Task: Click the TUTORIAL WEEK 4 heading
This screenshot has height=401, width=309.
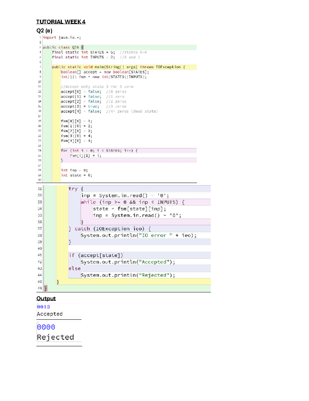Action: click(x=61, y=22)
